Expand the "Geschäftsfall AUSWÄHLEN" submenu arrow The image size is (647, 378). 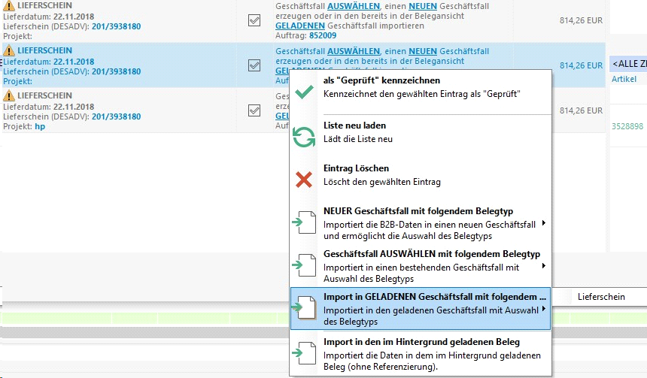coord(544,266)
